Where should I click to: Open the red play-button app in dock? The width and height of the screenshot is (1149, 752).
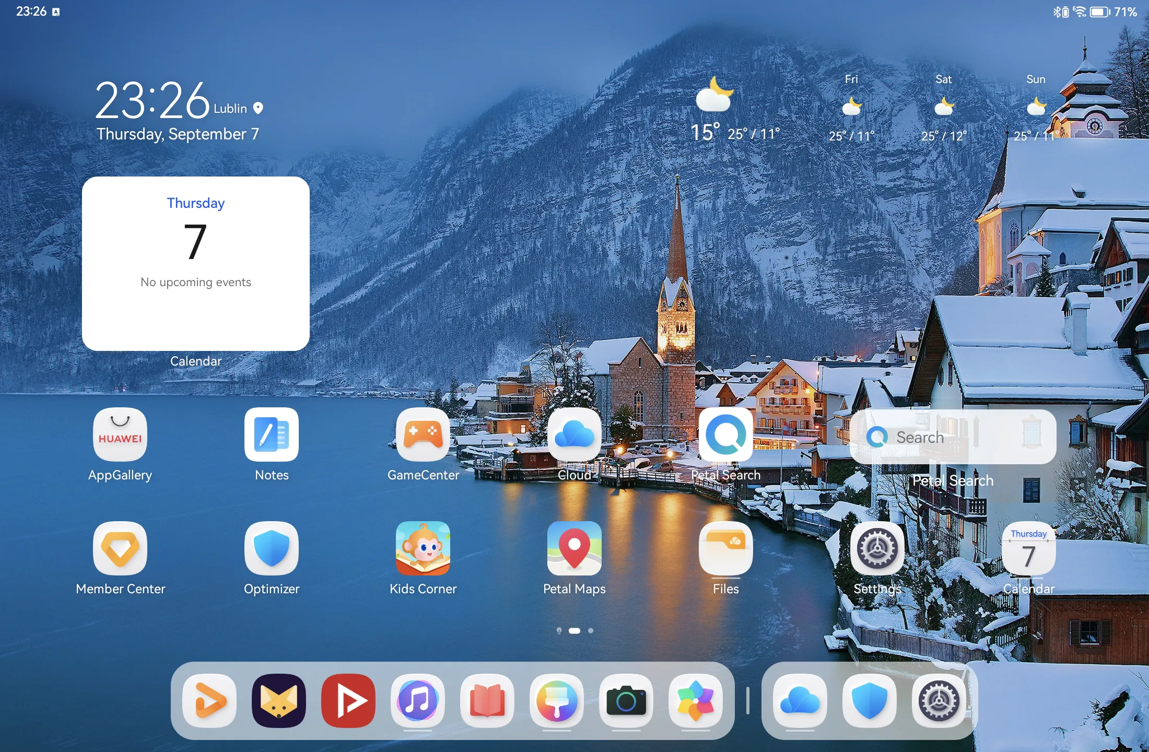(x=348, y=701)
